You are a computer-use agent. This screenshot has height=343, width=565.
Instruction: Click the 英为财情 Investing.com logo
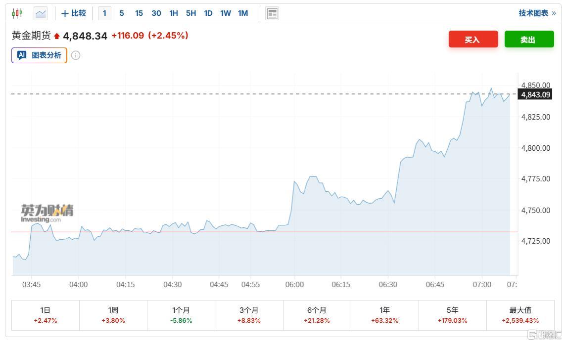tap(47, 213)
